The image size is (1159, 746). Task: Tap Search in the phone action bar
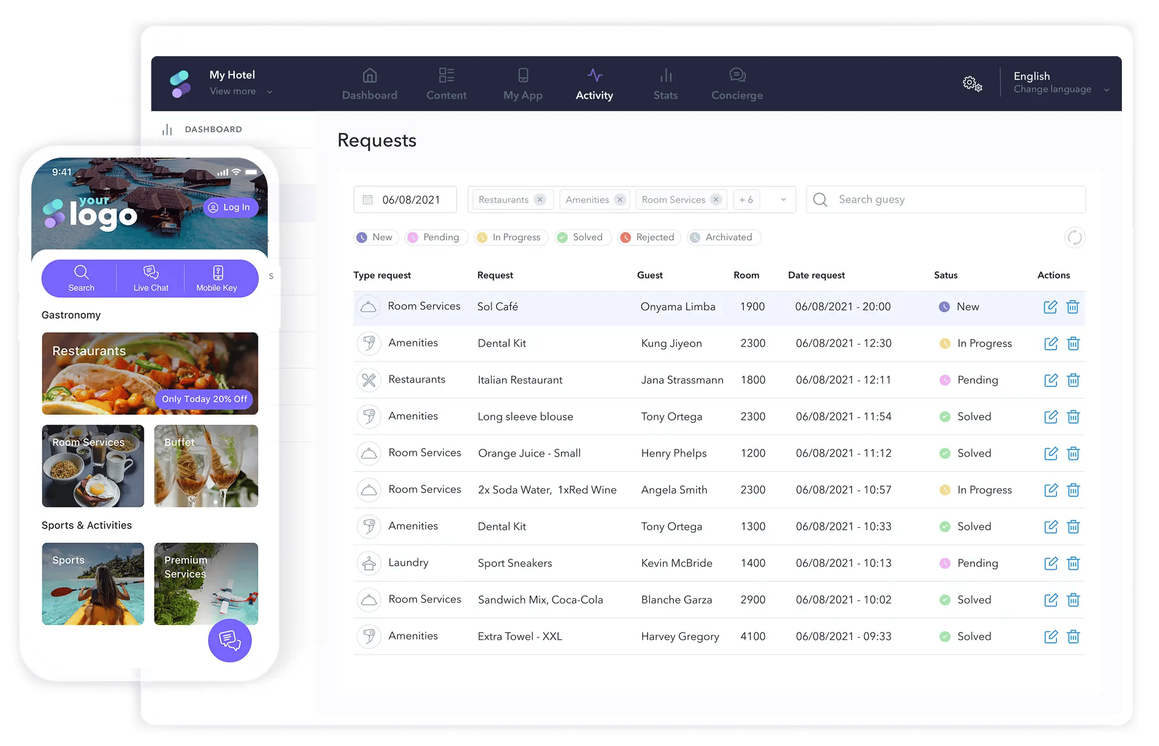[x=81, y=279]
